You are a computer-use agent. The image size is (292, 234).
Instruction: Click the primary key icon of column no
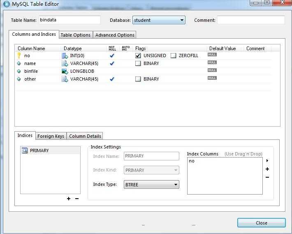tap(19, 56)
